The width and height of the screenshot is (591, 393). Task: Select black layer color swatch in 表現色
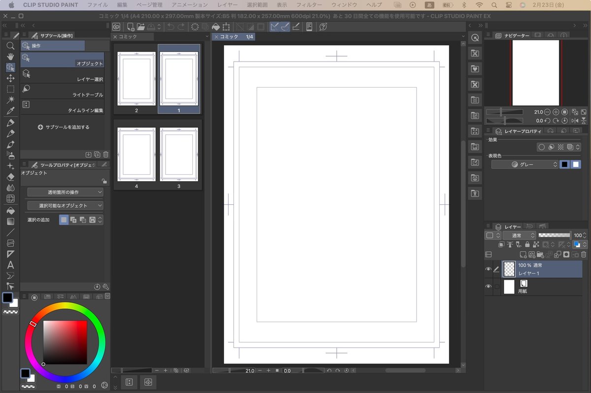coord(564,164)
